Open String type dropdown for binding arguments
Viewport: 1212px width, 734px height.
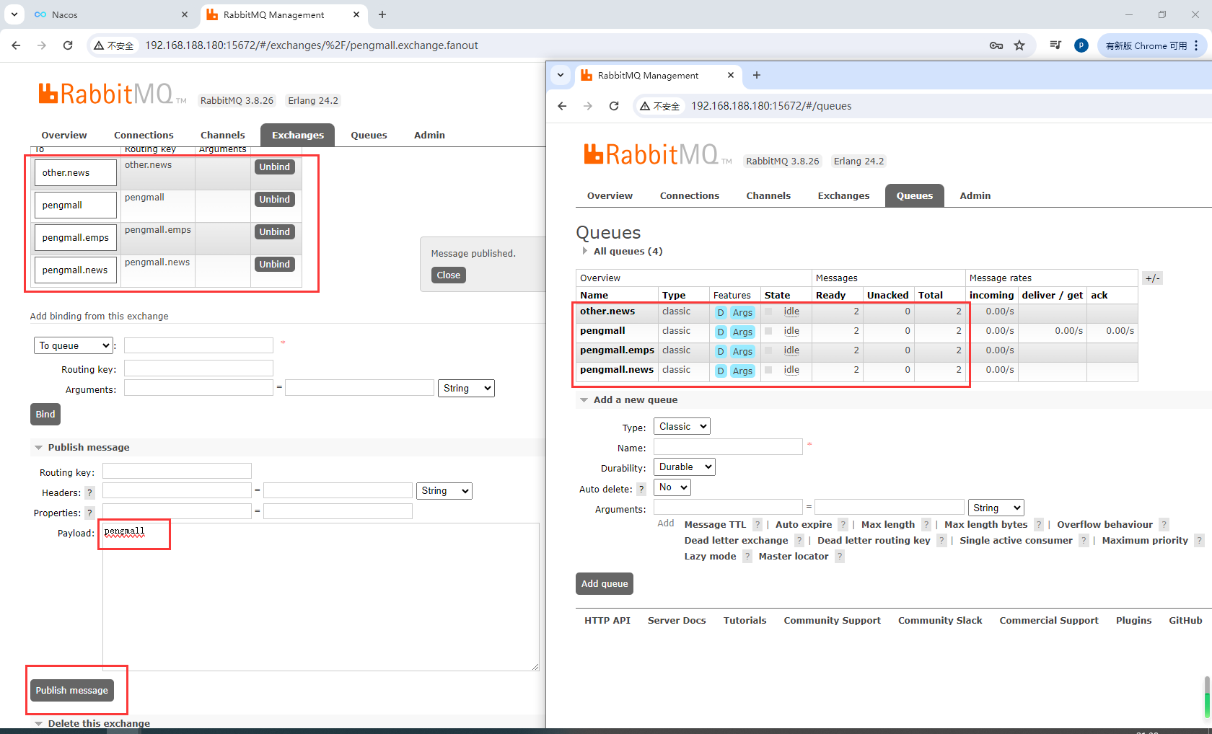466,388
